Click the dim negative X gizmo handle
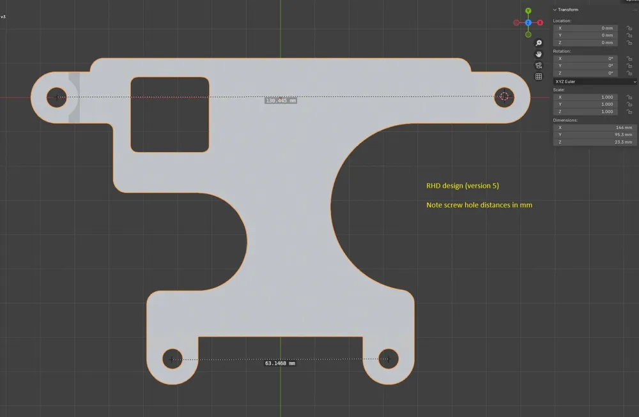Screen dimensions: 639x417 (516, 23)
